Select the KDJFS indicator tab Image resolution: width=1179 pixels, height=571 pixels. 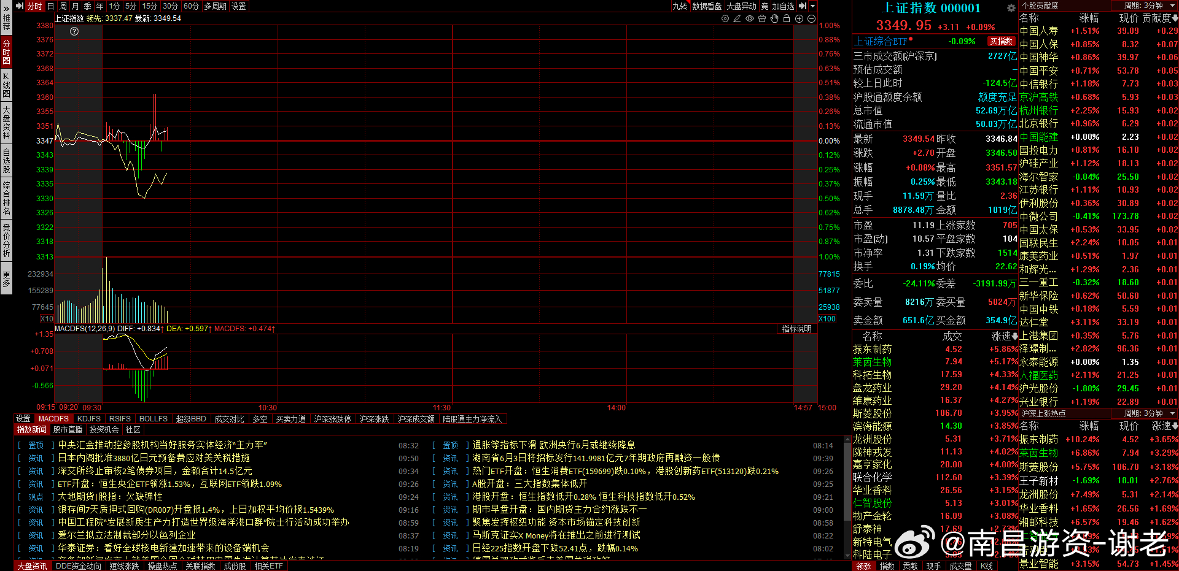pyautogui.click(x=89, y=419)
